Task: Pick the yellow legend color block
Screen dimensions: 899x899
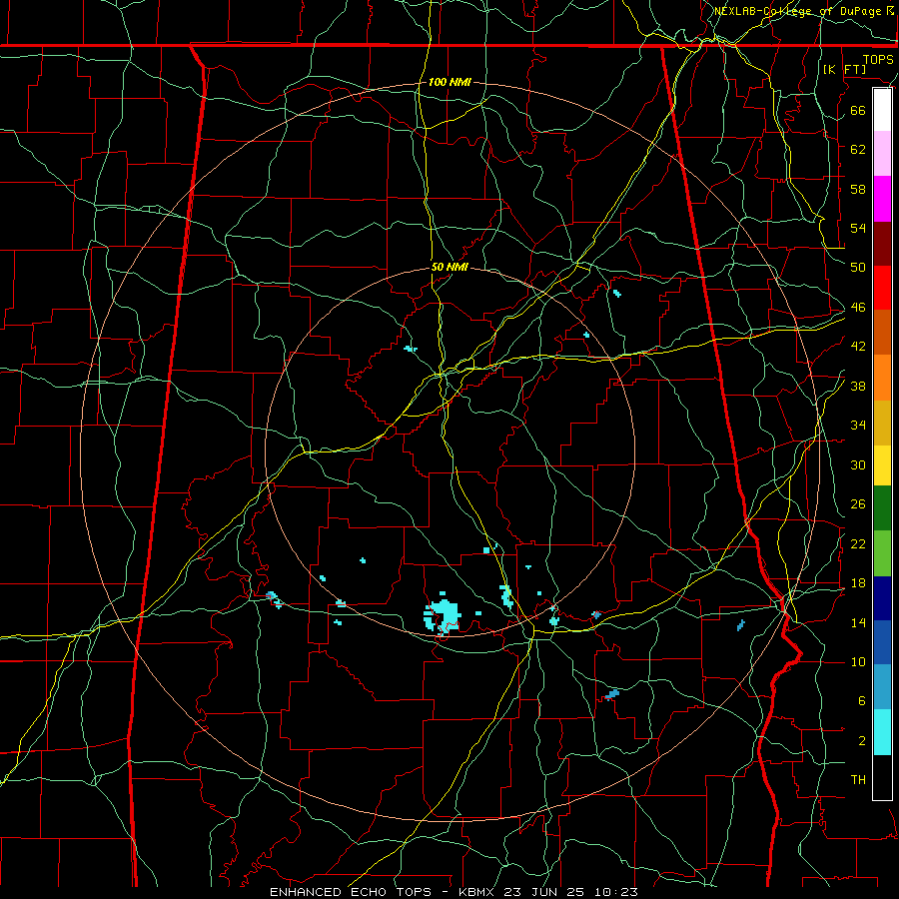Action: pyautogui.click(x=882, y=465)
